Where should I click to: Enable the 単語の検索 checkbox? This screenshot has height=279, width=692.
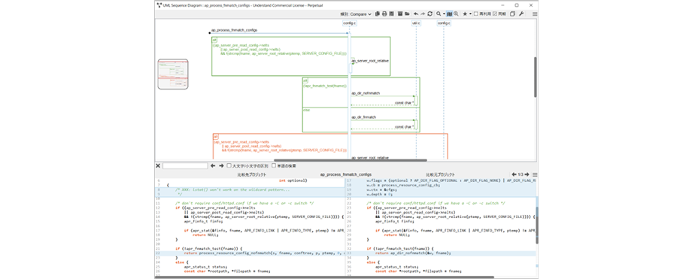coord(274,166)
